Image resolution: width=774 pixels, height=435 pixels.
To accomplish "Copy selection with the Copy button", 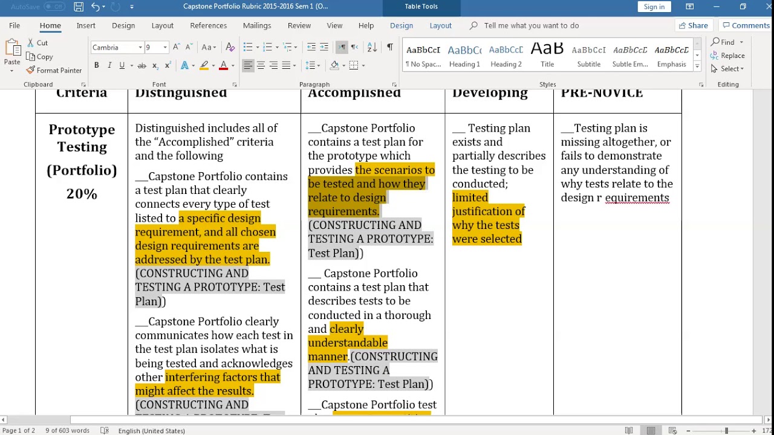I will pos(39,57).
